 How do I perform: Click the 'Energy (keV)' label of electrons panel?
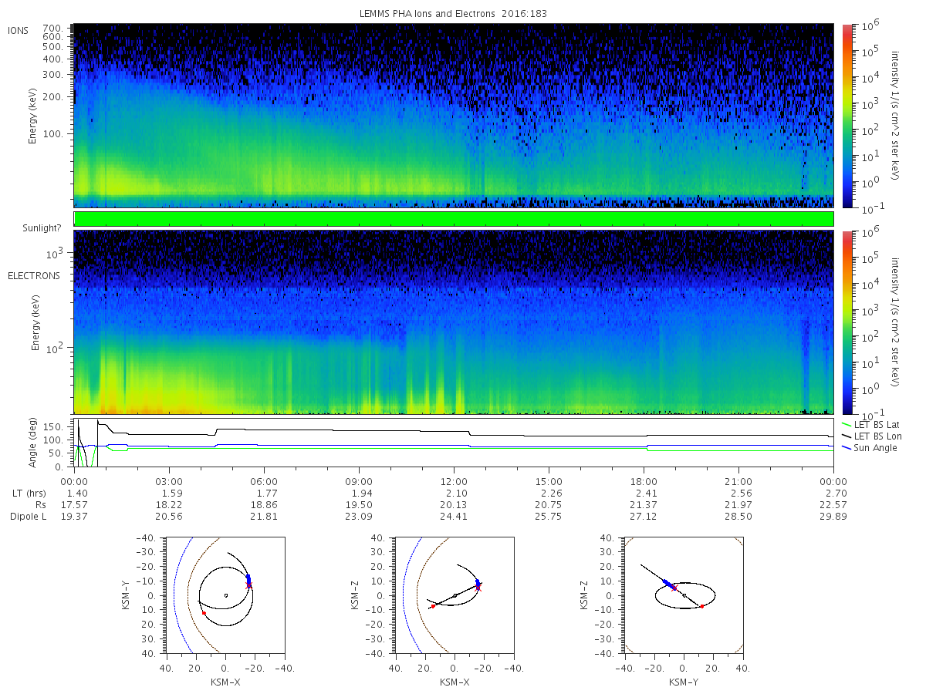click(x=35, y=322)
